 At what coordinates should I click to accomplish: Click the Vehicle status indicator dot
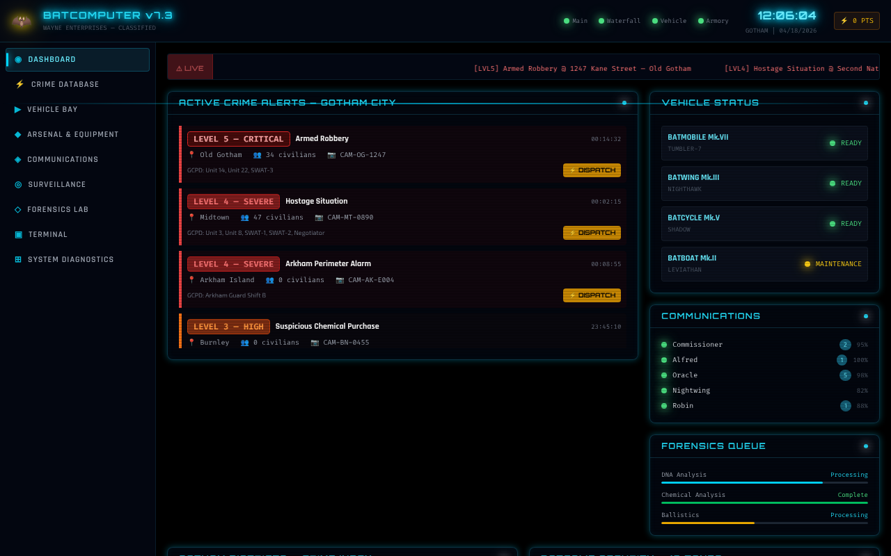(x=655, y=21)
